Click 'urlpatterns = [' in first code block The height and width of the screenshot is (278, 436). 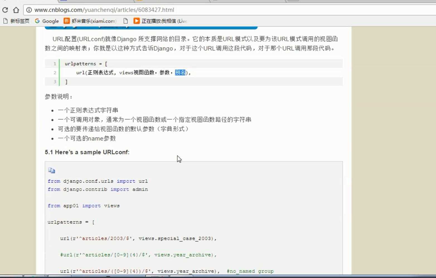pos(86,64)
